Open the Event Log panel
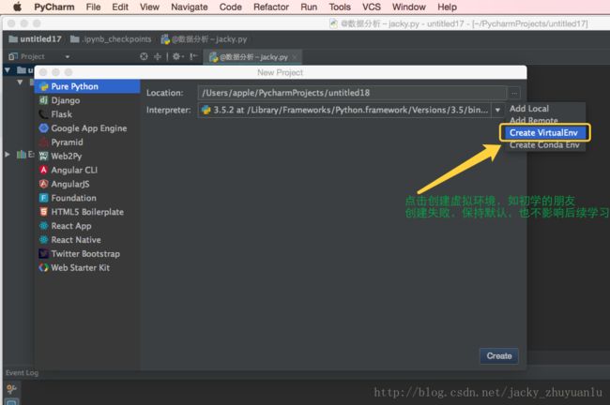 pyautogui.click(x=23, y=373)
